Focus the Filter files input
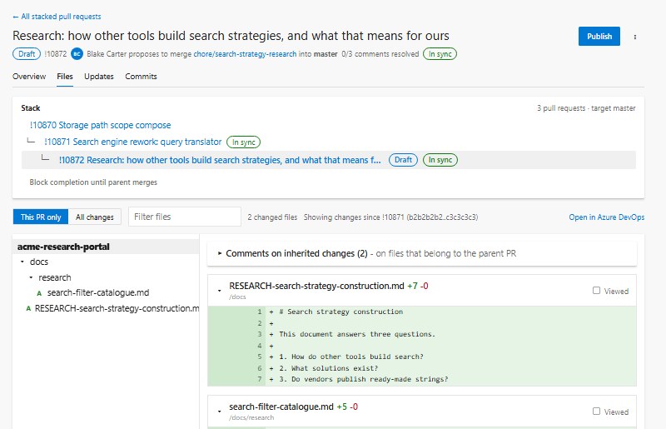 tap(185, 217)
